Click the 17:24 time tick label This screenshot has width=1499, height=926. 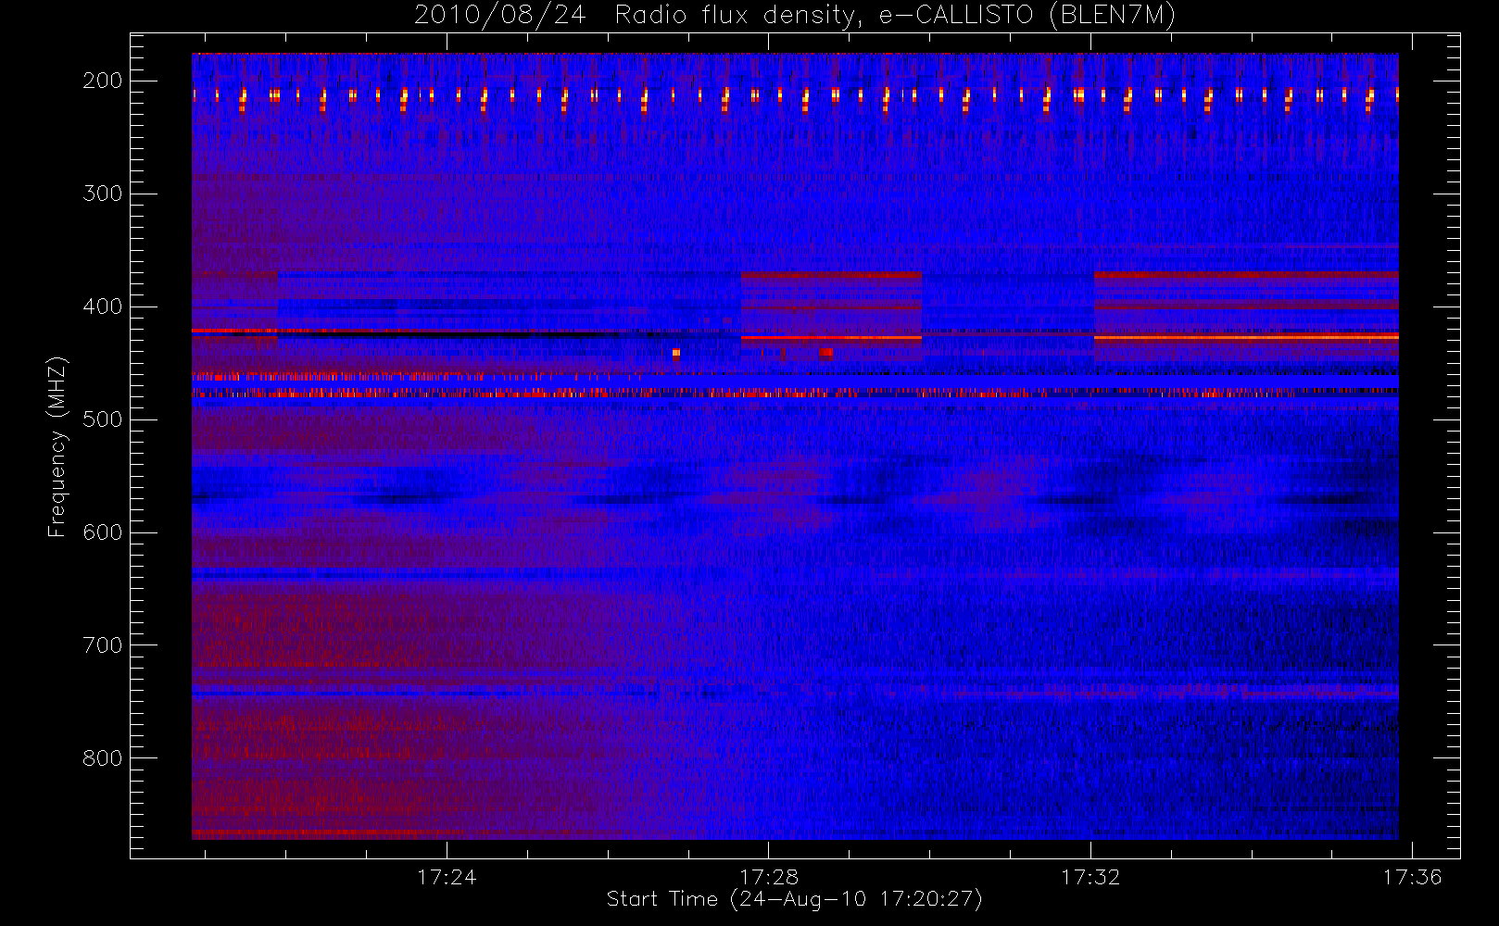(x=447, y=877)
